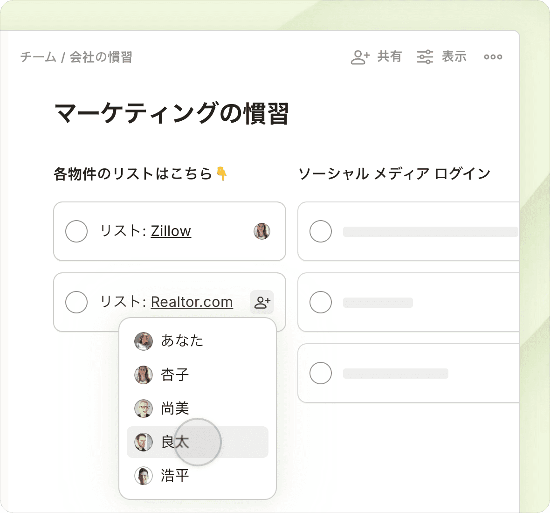Viewport: 550px width, 513px height.
Task: Click 浩平's avatar in the dropdown
Action: click(x=144, y=476)
